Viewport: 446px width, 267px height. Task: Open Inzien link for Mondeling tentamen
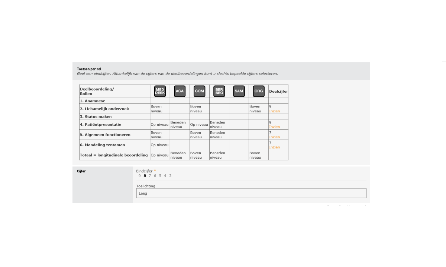pyautogui.click(x=274, y=147)
